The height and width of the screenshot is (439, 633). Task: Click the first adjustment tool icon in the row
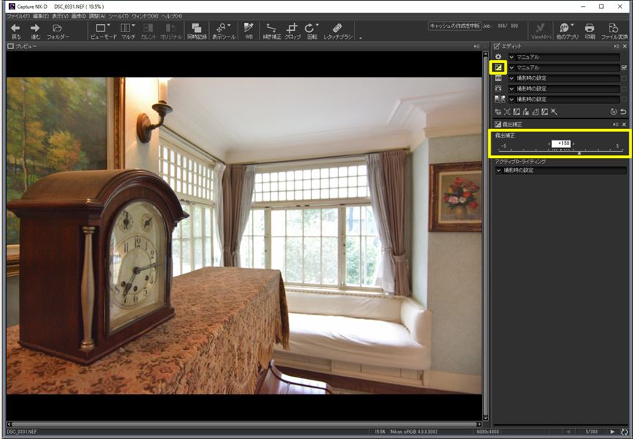[499, 112]
